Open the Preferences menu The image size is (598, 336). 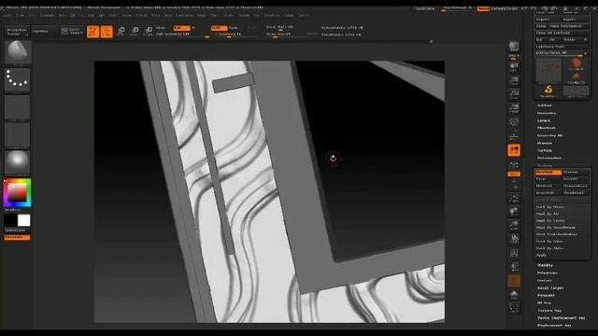184,15
